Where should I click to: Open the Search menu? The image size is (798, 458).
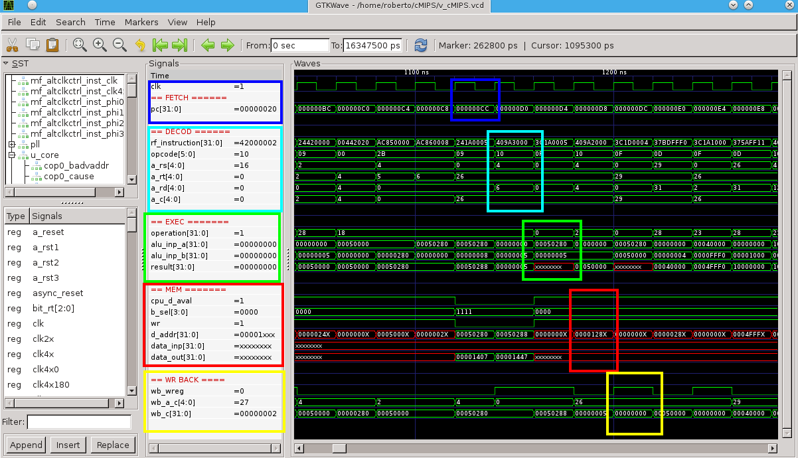[x=70, y=22]
